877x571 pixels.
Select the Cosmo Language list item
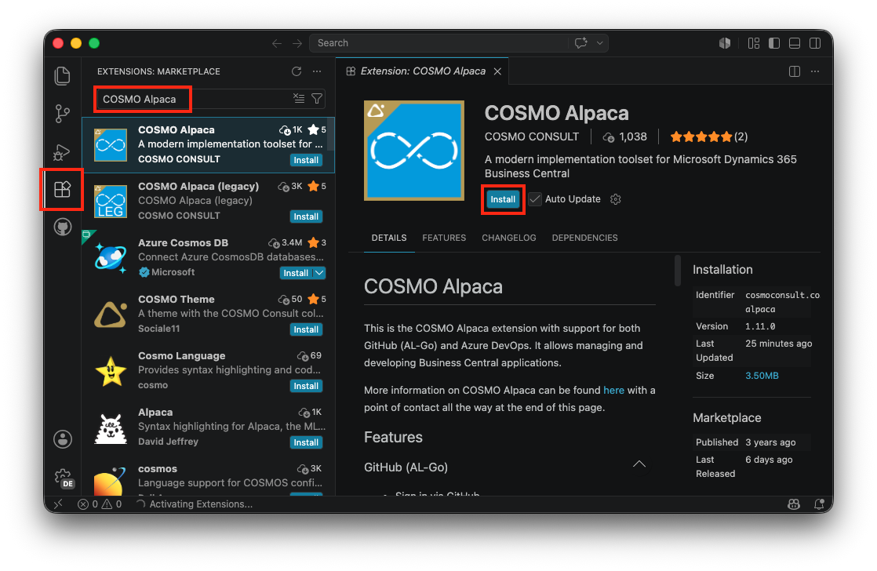click(208, 371)
